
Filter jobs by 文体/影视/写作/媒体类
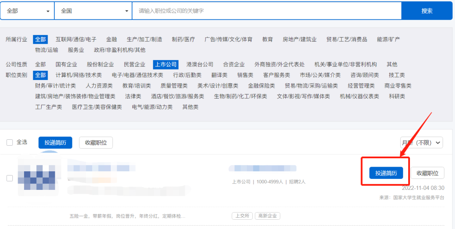303,96
